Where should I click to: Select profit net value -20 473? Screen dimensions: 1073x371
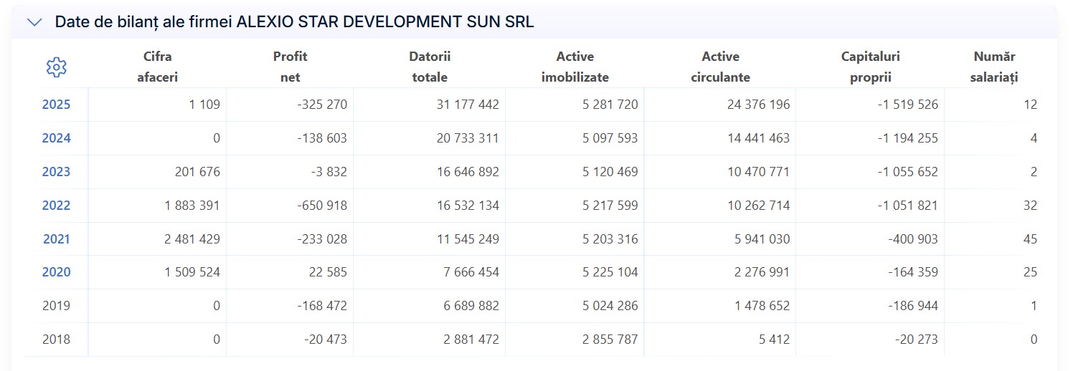click(324, 339)
